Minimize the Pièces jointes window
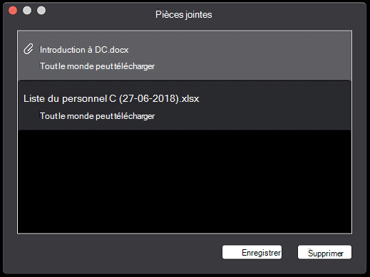 [x=27, y=11]
